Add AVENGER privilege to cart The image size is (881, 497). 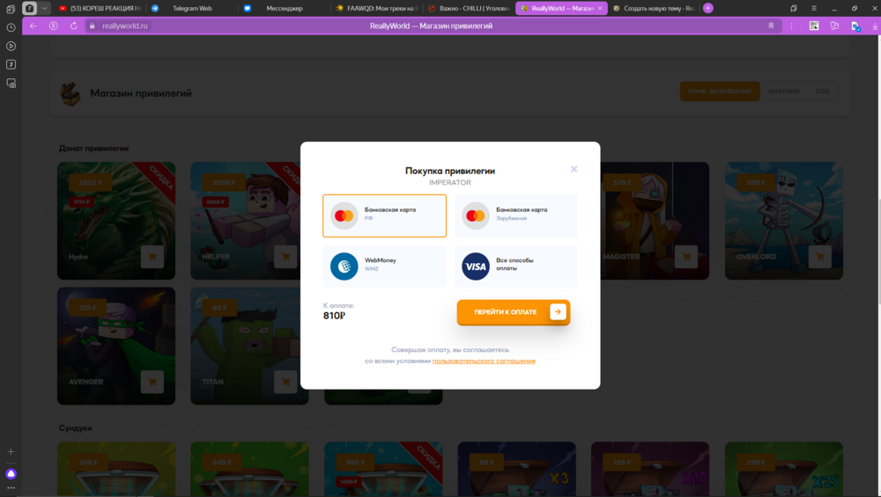coord(152,382)
